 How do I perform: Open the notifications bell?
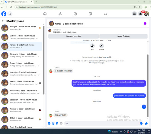(140, 14)
